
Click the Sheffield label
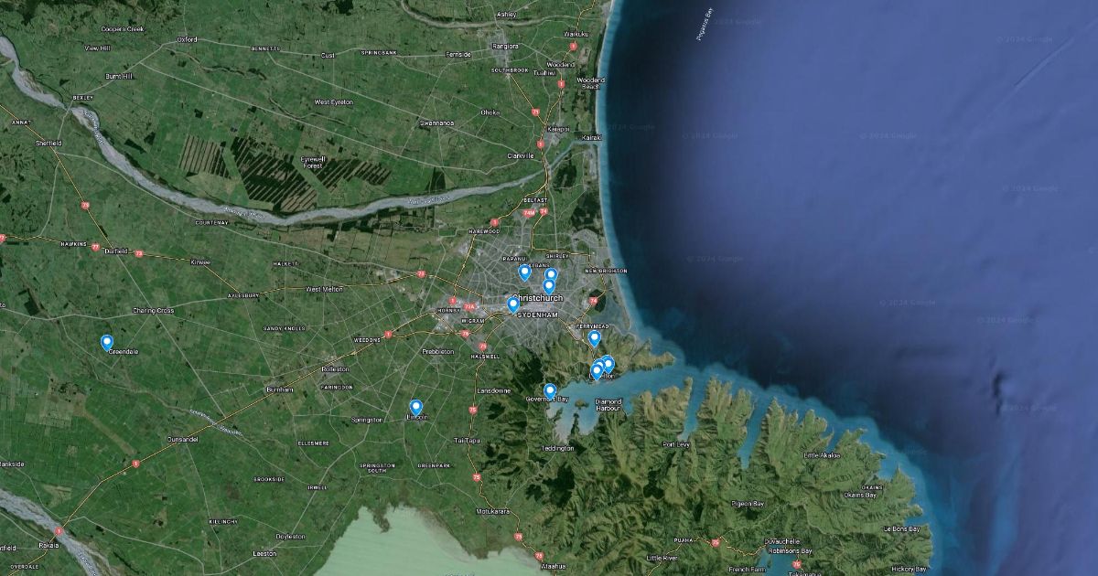tap(48, 144)
